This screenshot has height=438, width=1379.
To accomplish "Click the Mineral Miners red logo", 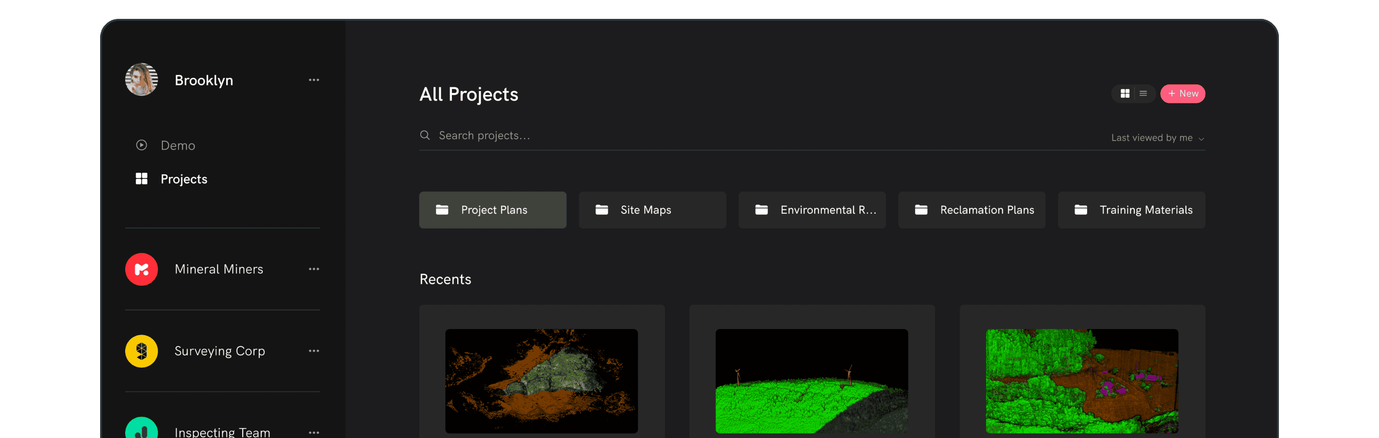I will click(141, 269).
